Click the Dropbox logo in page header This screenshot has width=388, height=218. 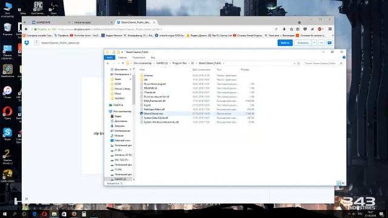(27, 43)
